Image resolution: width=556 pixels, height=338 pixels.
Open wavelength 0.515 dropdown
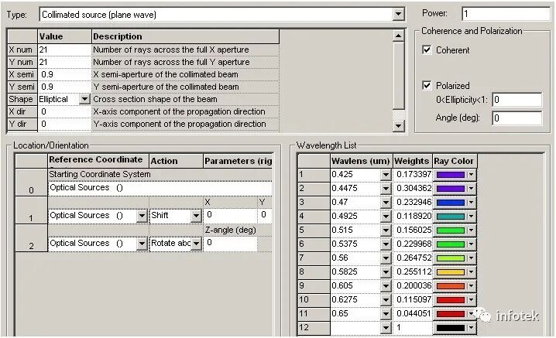386,230
